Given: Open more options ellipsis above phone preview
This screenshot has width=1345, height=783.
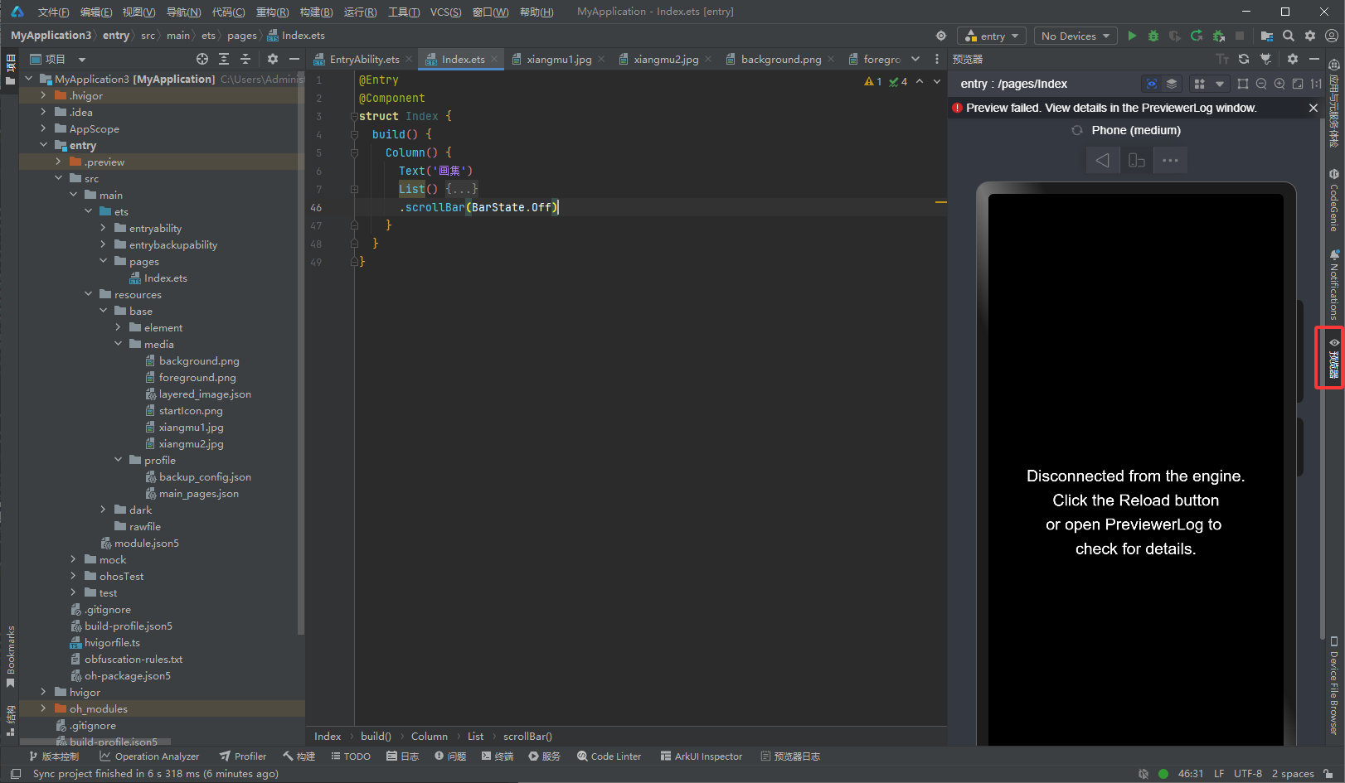Looking at the screenshot, I should click(x=1170, y=160).
